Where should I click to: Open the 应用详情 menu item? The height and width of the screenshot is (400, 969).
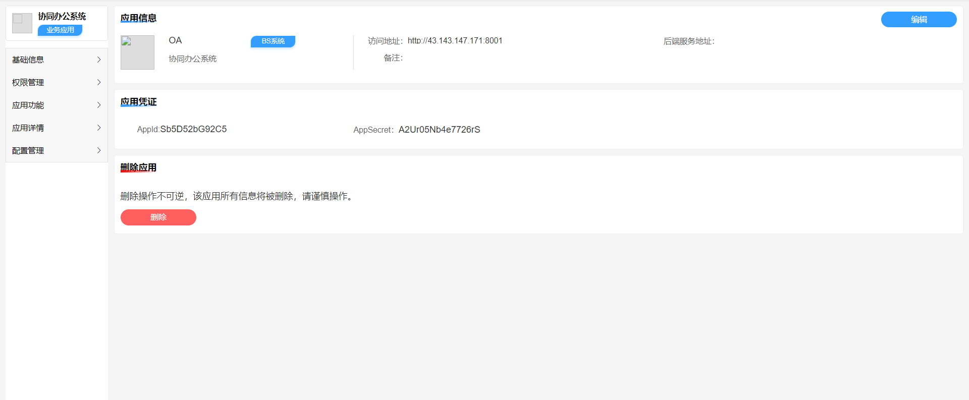[57, 128]
